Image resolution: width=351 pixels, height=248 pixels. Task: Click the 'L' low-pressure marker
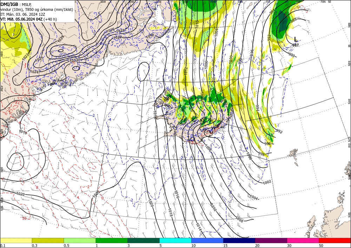[296, 40]
